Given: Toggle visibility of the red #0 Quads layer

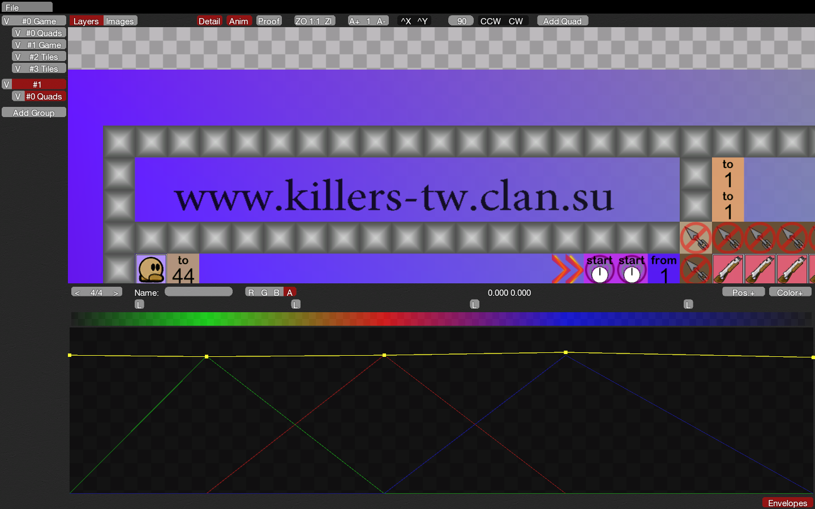Looking at the screenshot, I should pos(18,96).
